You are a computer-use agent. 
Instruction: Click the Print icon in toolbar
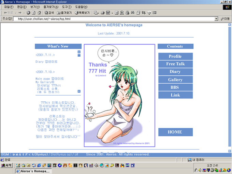pos(103,13)
